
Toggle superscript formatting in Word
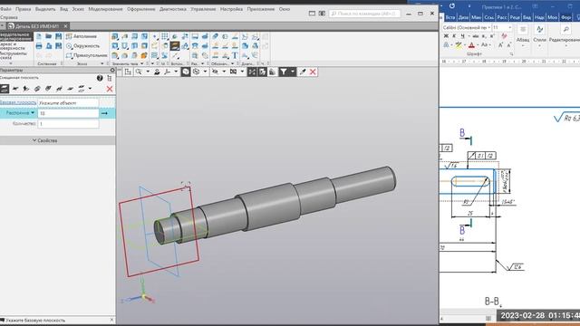click(492, 36)
